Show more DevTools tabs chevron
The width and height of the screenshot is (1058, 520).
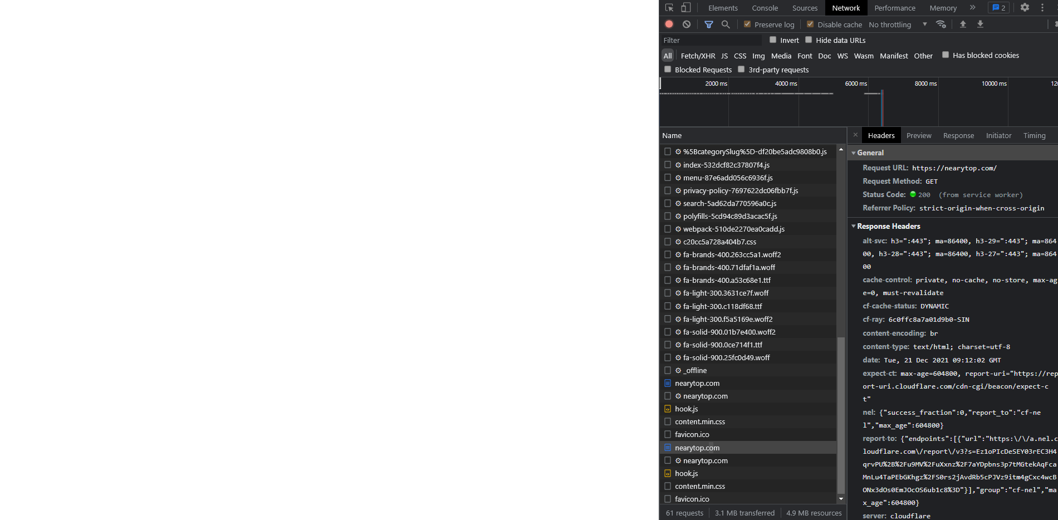click(x=973, y=8)
